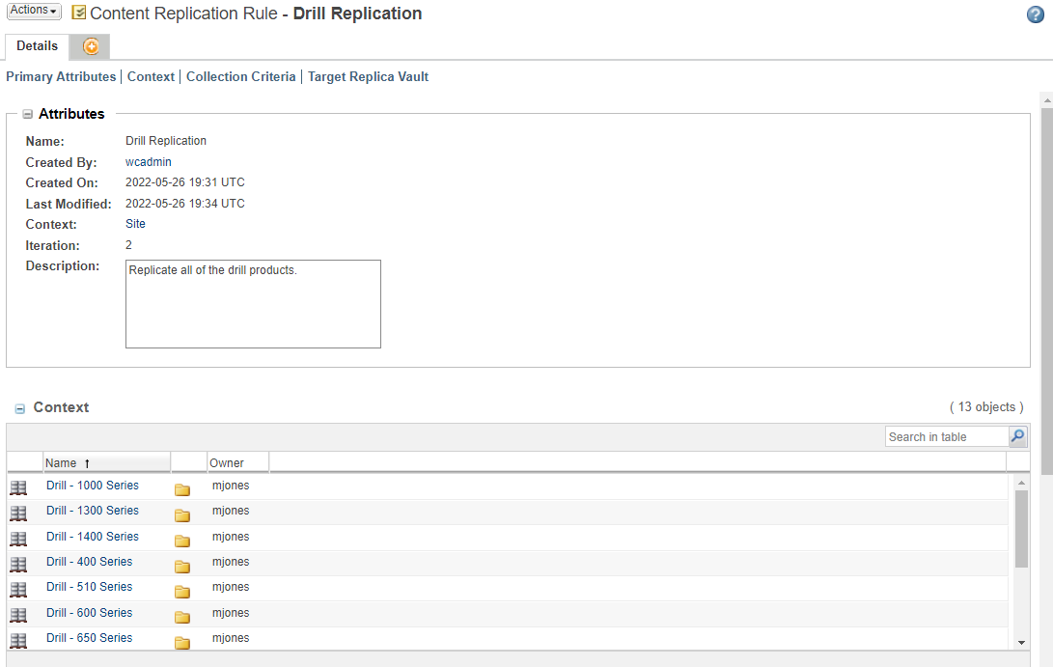Click mjones owner in Drill - 1000 row
The height and width of the screenshot is (667, 1053).
tap(231, 485)
